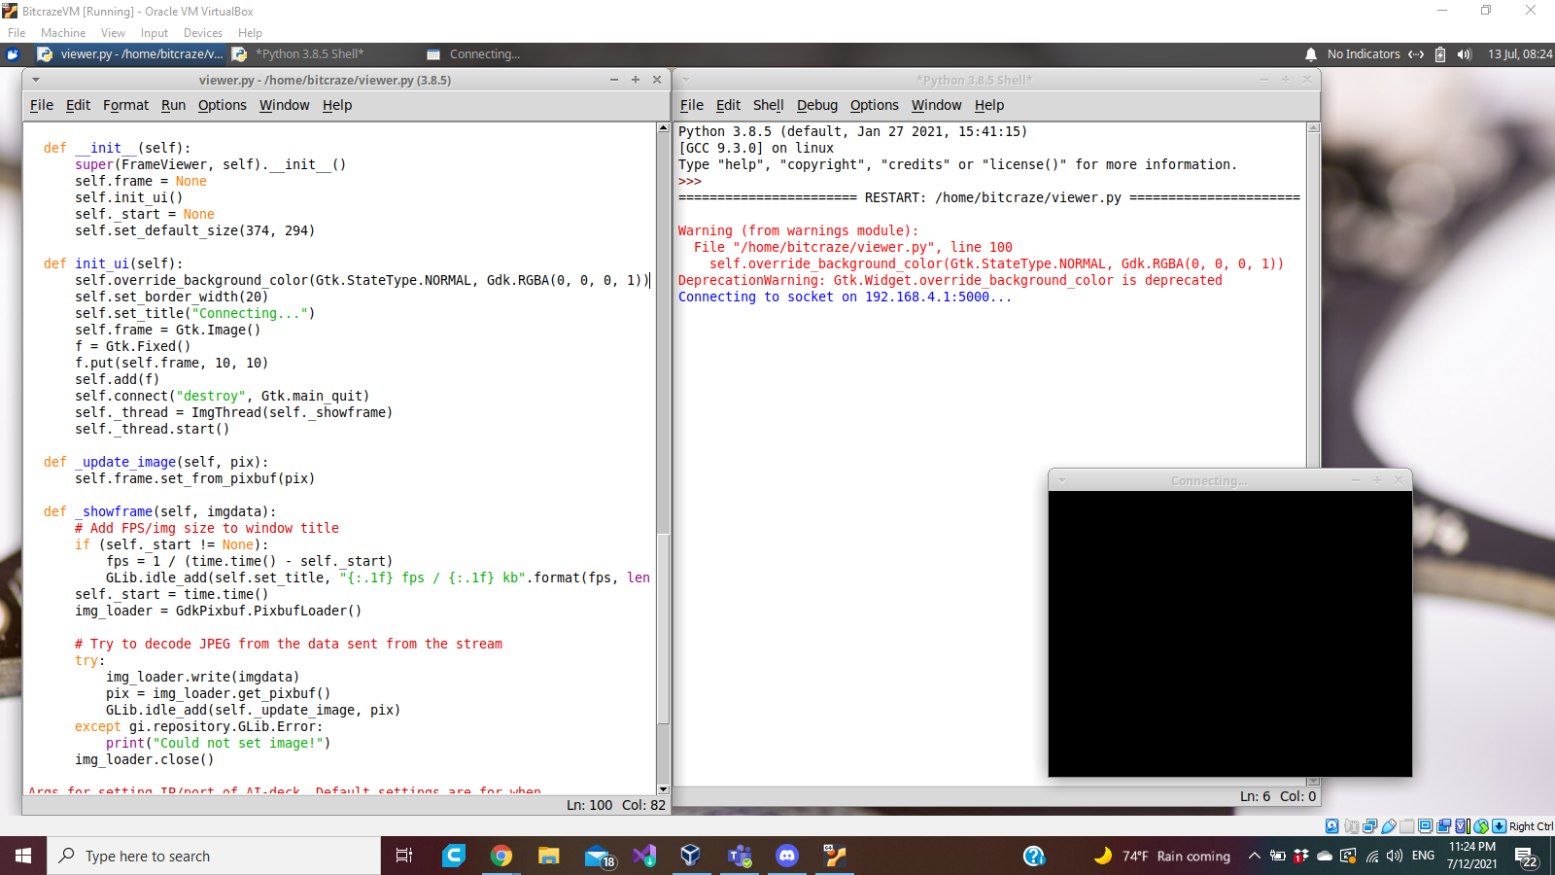Click the VirtualBox USB devices status icon
This screenshot has height=875, width=1555.
click(x=1389, y=826)
